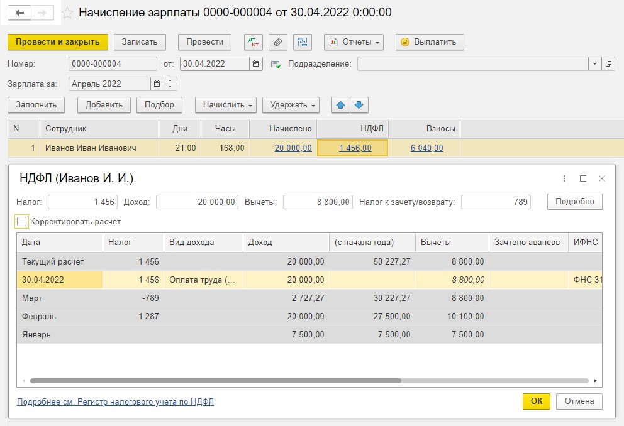This screenshot has width=624, height=426.
Task: Select the Март row
Action: [x=309, y=298]
